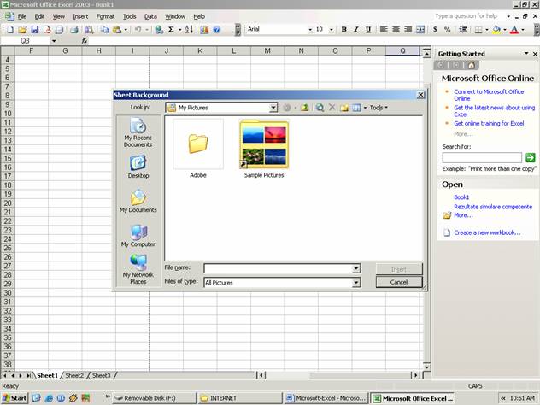Image resolution: width=540 pixels, height=405 pixels.
Task: Click Get online training for Excel link
Action: [x=489, y=123]
